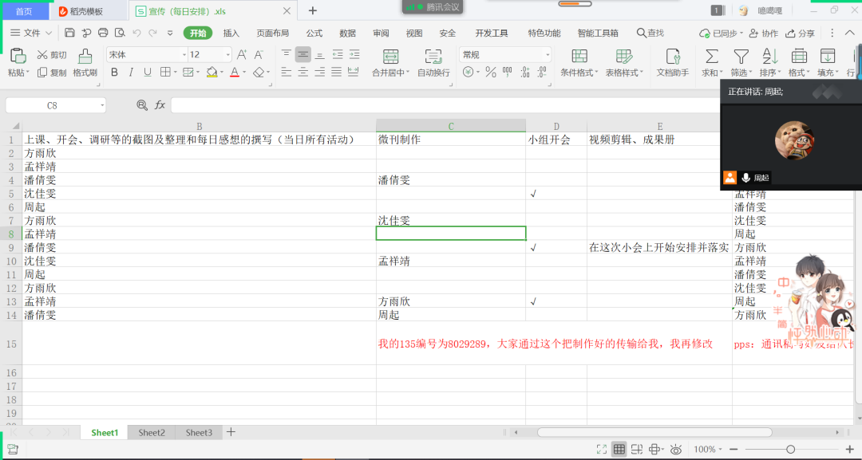Image resolution: width=862 pixels, height=460 pixels.
Task: Toggle bottom vertical alignment
Action: tap(319, 53)
